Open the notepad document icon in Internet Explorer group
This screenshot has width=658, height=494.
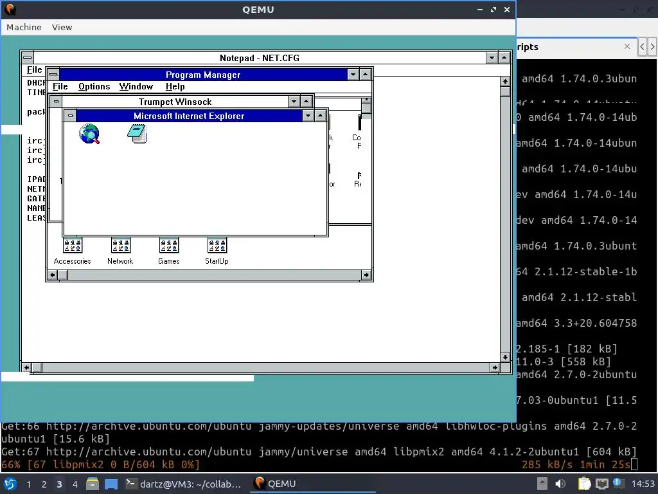click(137, 134)
